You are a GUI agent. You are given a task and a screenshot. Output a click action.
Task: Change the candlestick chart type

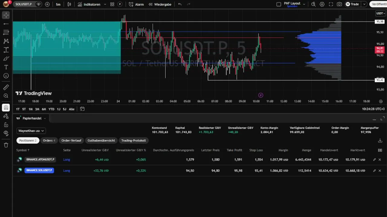69,4
